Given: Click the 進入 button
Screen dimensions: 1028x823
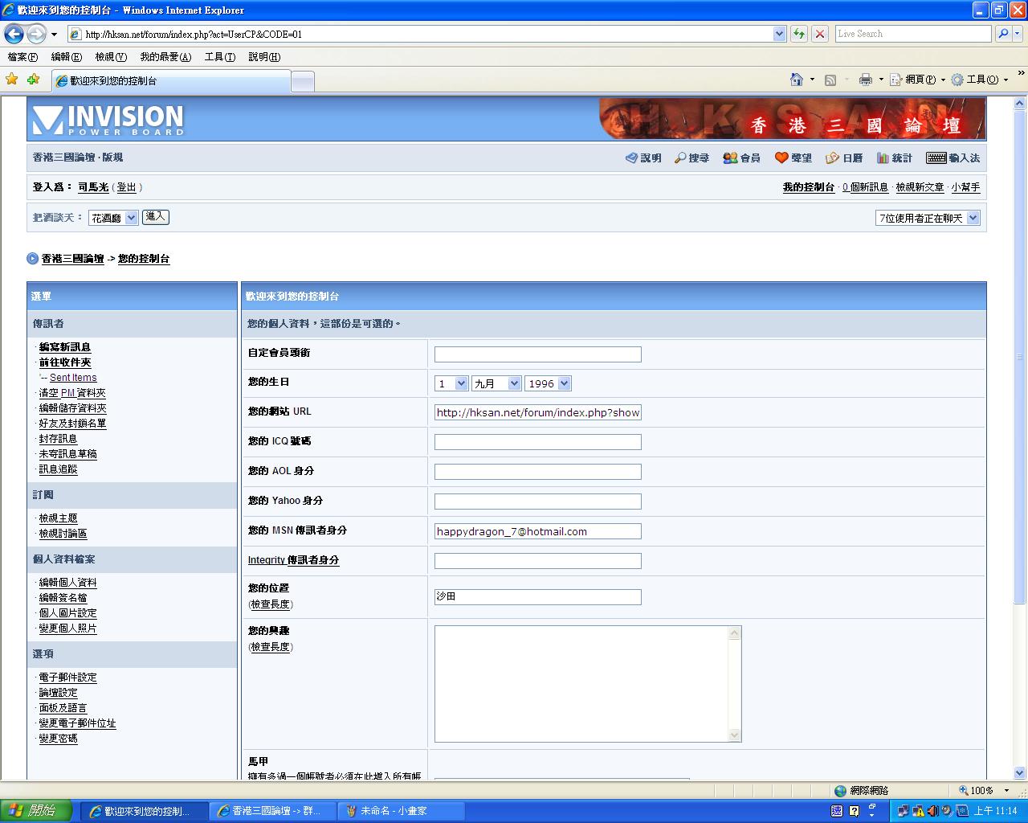Looking at the screenshot, I should click(155, 217).
